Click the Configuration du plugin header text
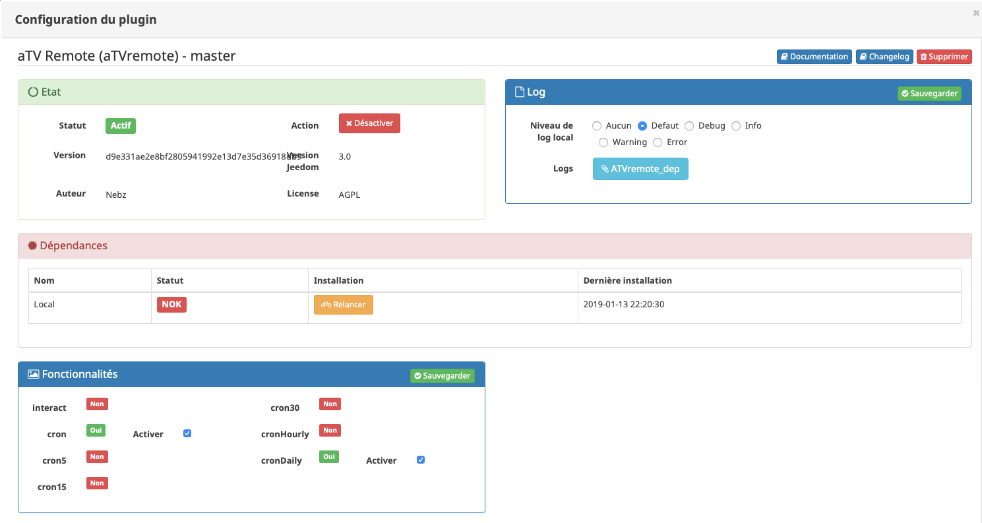Image resolution: width=982 pixels, height=523 pixels. (86, 19)
